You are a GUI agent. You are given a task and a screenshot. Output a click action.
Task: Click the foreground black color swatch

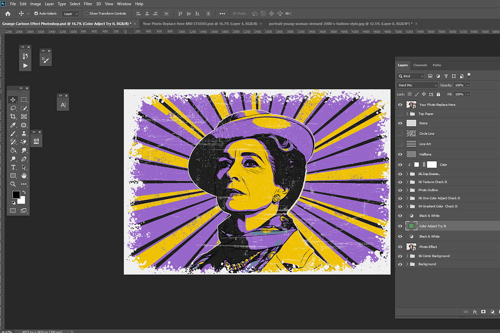[15, 194]
